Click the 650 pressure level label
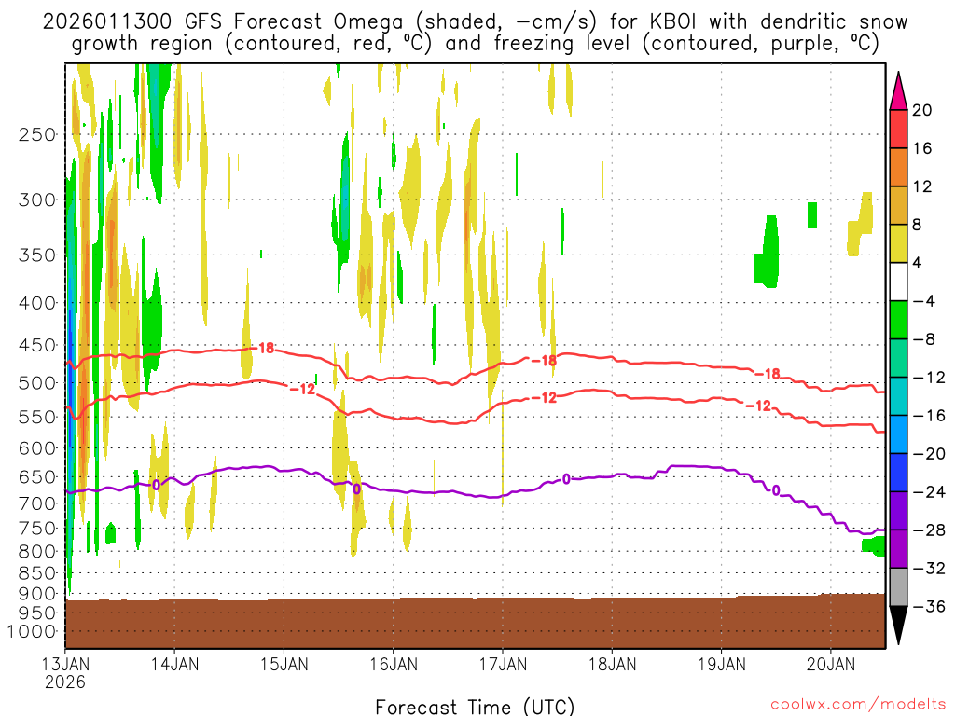This screenshot has width=955, height=716. pos(37,476)
